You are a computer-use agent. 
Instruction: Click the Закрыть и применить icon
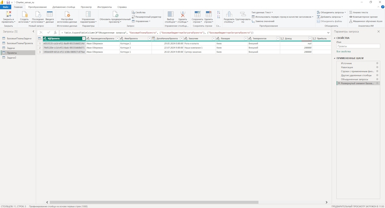9,14
